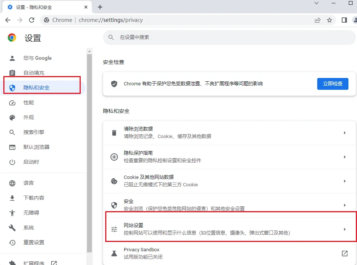This screenshot has width=357, height=265.
Task: Click the 扩展程序 external link icon
Action: click(54, 262)
